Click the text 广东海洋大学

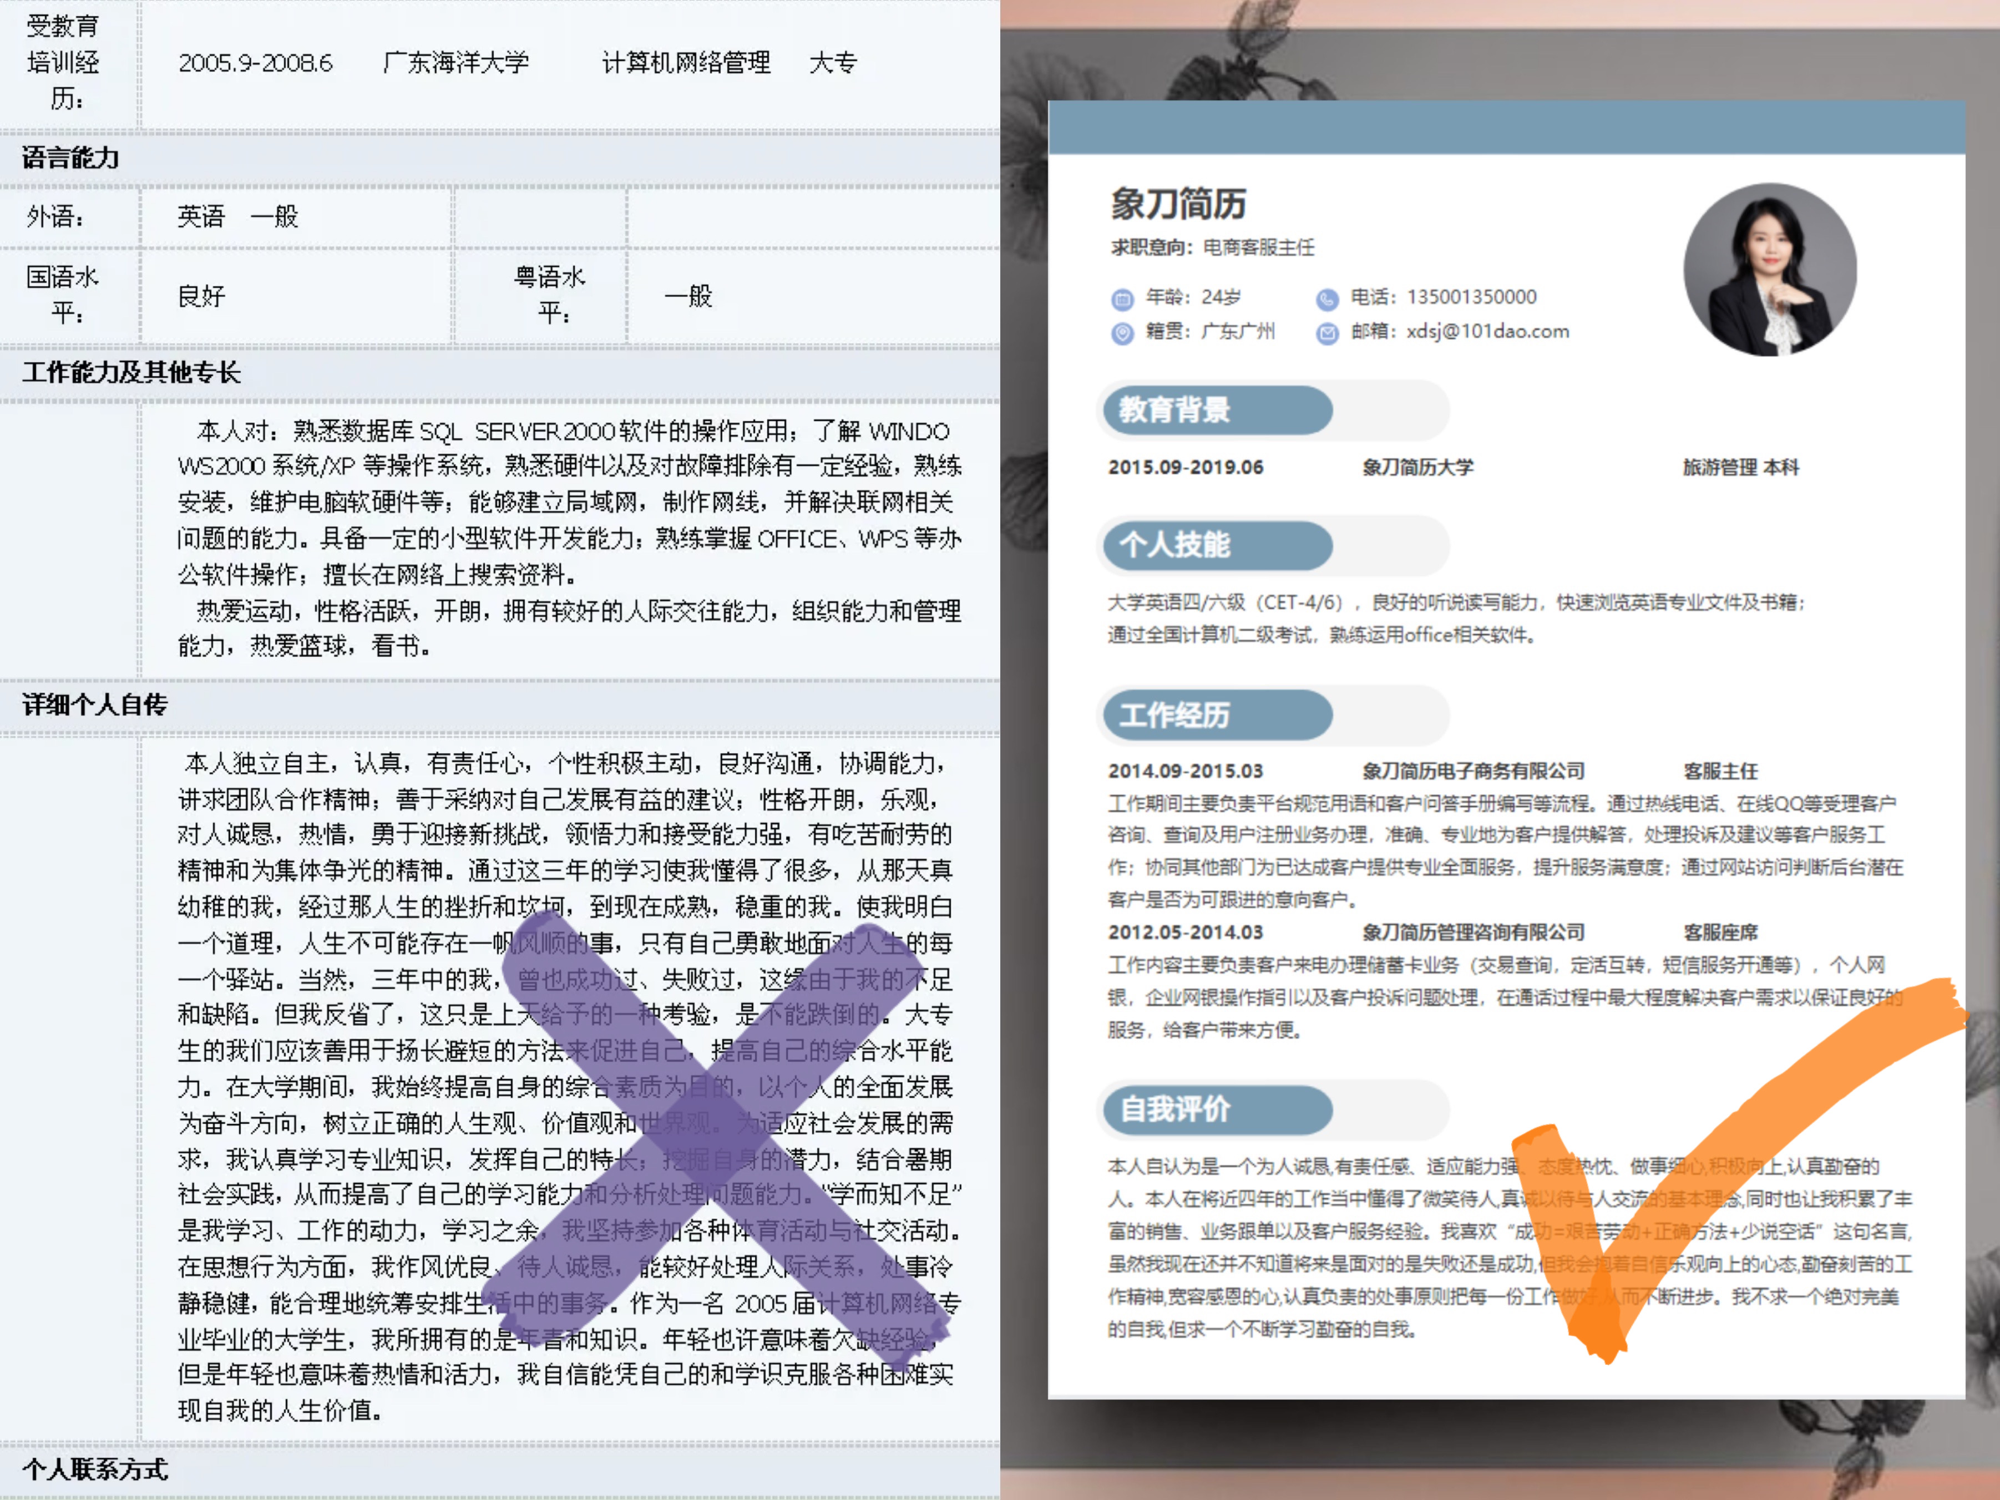[455, 62]
